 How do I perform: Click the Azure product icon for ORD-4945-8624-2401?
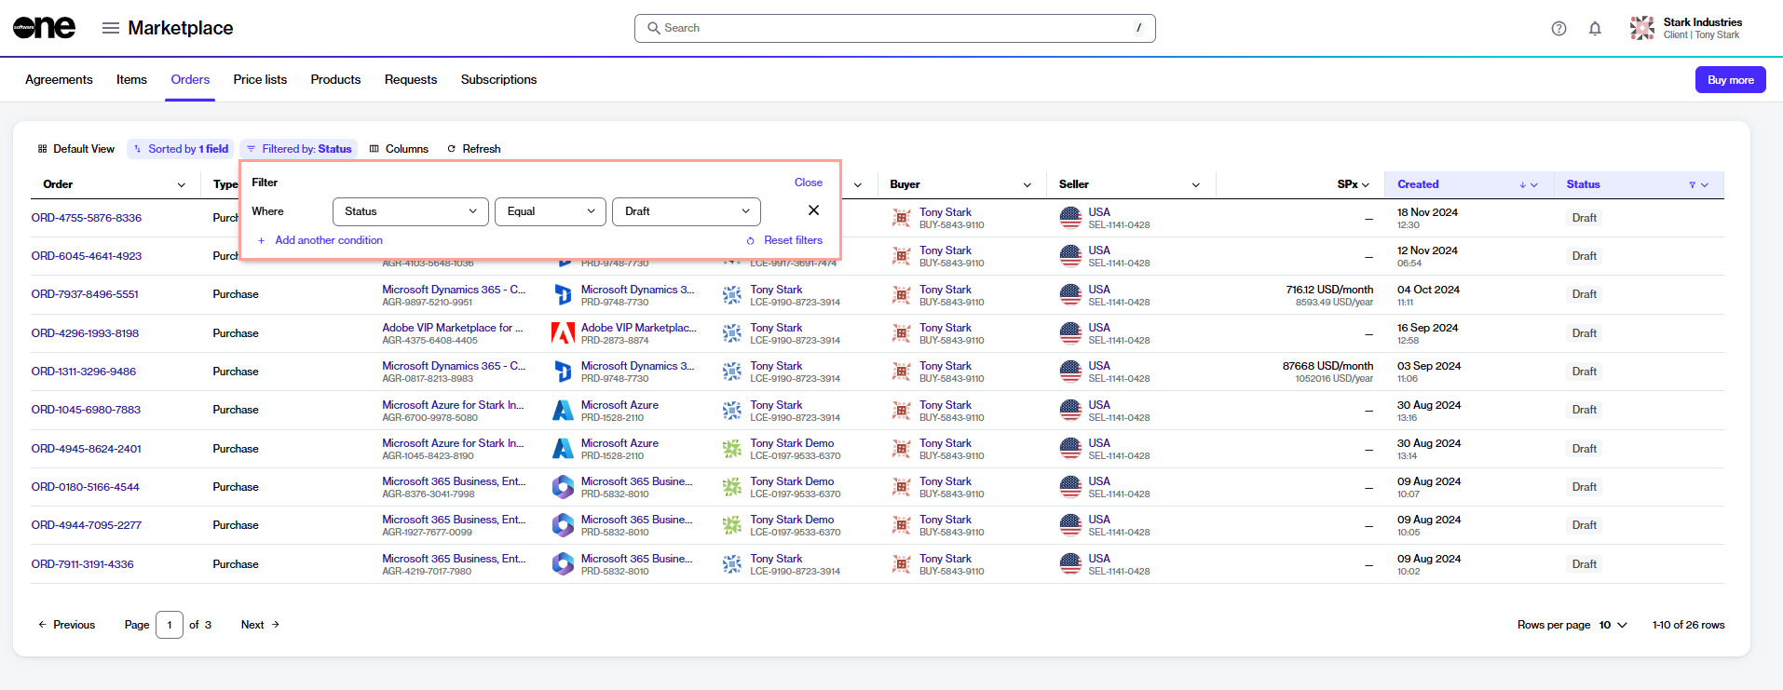(563, 449)
